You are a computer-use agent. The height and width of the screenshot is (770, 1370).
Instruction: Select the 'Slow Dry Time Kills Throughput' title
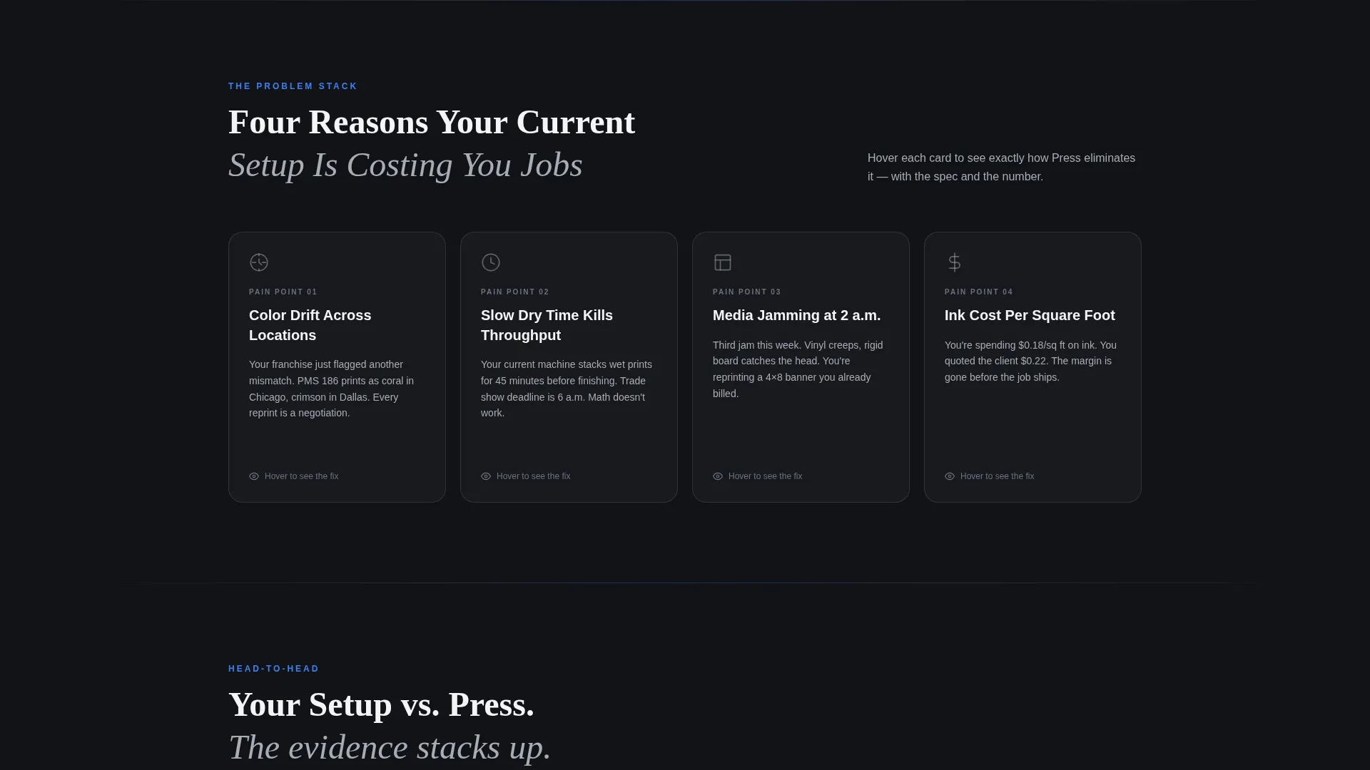tap(547, 325)
